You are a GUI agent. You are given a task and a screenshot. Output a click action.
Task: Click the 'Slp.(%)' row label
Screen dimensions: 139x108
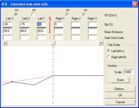click(x=108, y=25)
